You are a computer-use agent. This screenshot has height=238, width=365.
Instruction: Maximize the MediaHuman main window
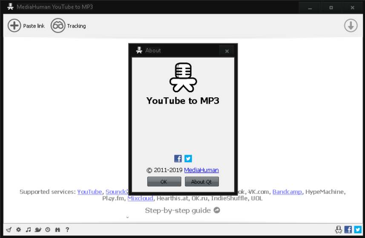[331, 8]
